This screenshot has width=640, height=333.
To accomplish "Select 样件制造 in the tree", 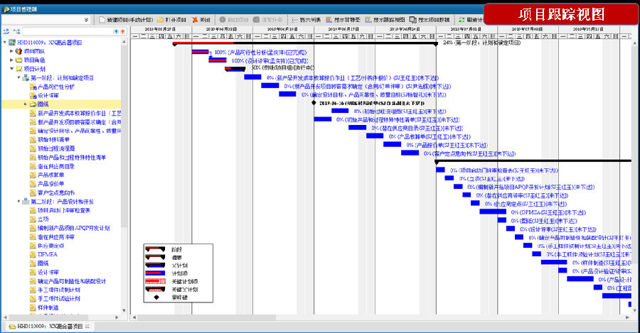I will 48,307.
